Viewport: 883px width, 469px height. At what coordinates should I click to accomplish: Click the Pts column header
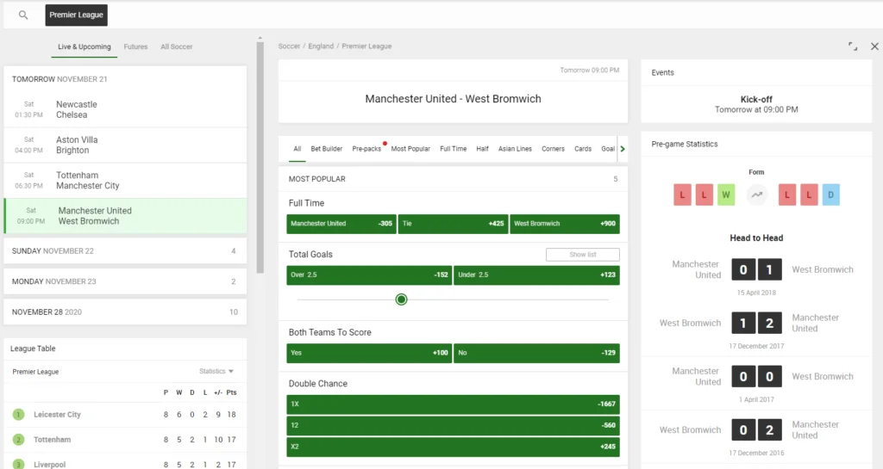231,392
